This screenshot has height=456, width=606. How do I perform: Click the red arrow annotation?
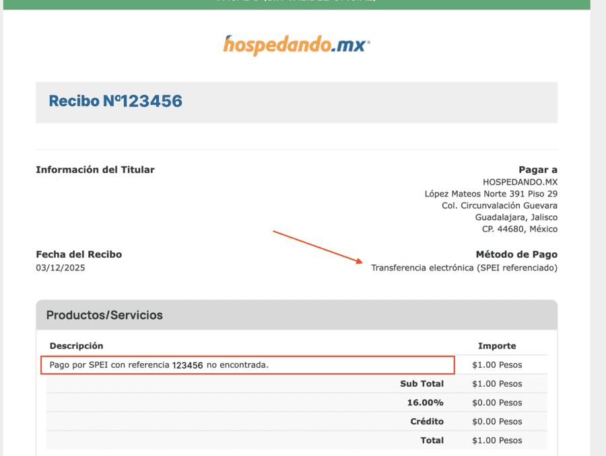317,246
